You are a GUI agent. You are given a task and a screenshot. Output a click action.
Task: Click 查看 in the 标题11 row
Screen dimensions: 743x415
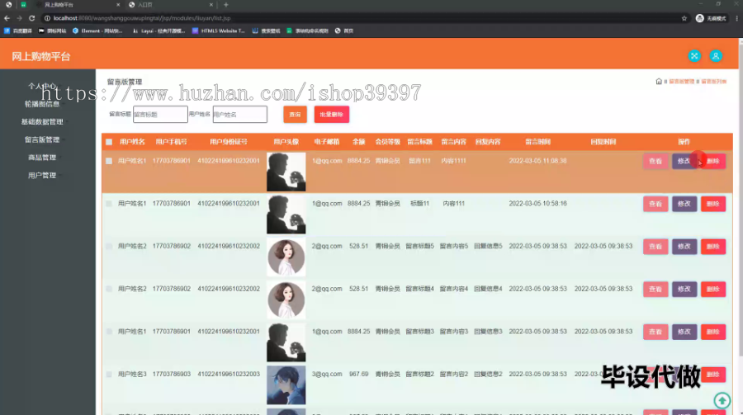(x=655, y=204)
